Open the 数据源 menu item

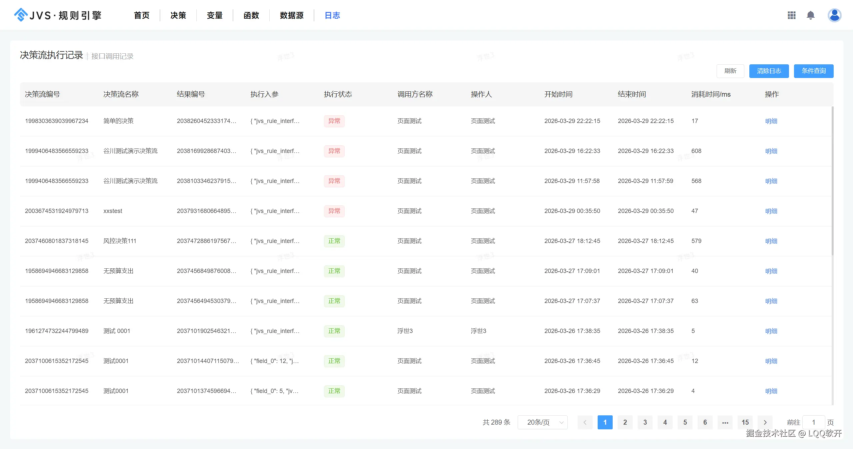coord(291,15)
